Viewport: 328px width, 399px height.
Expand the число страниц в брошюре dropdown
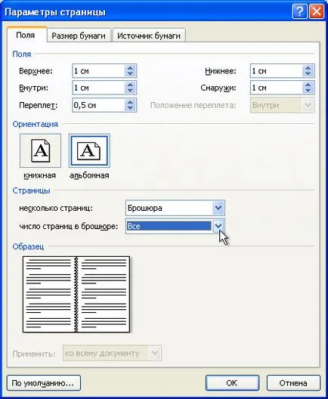(x=218, y=226)
